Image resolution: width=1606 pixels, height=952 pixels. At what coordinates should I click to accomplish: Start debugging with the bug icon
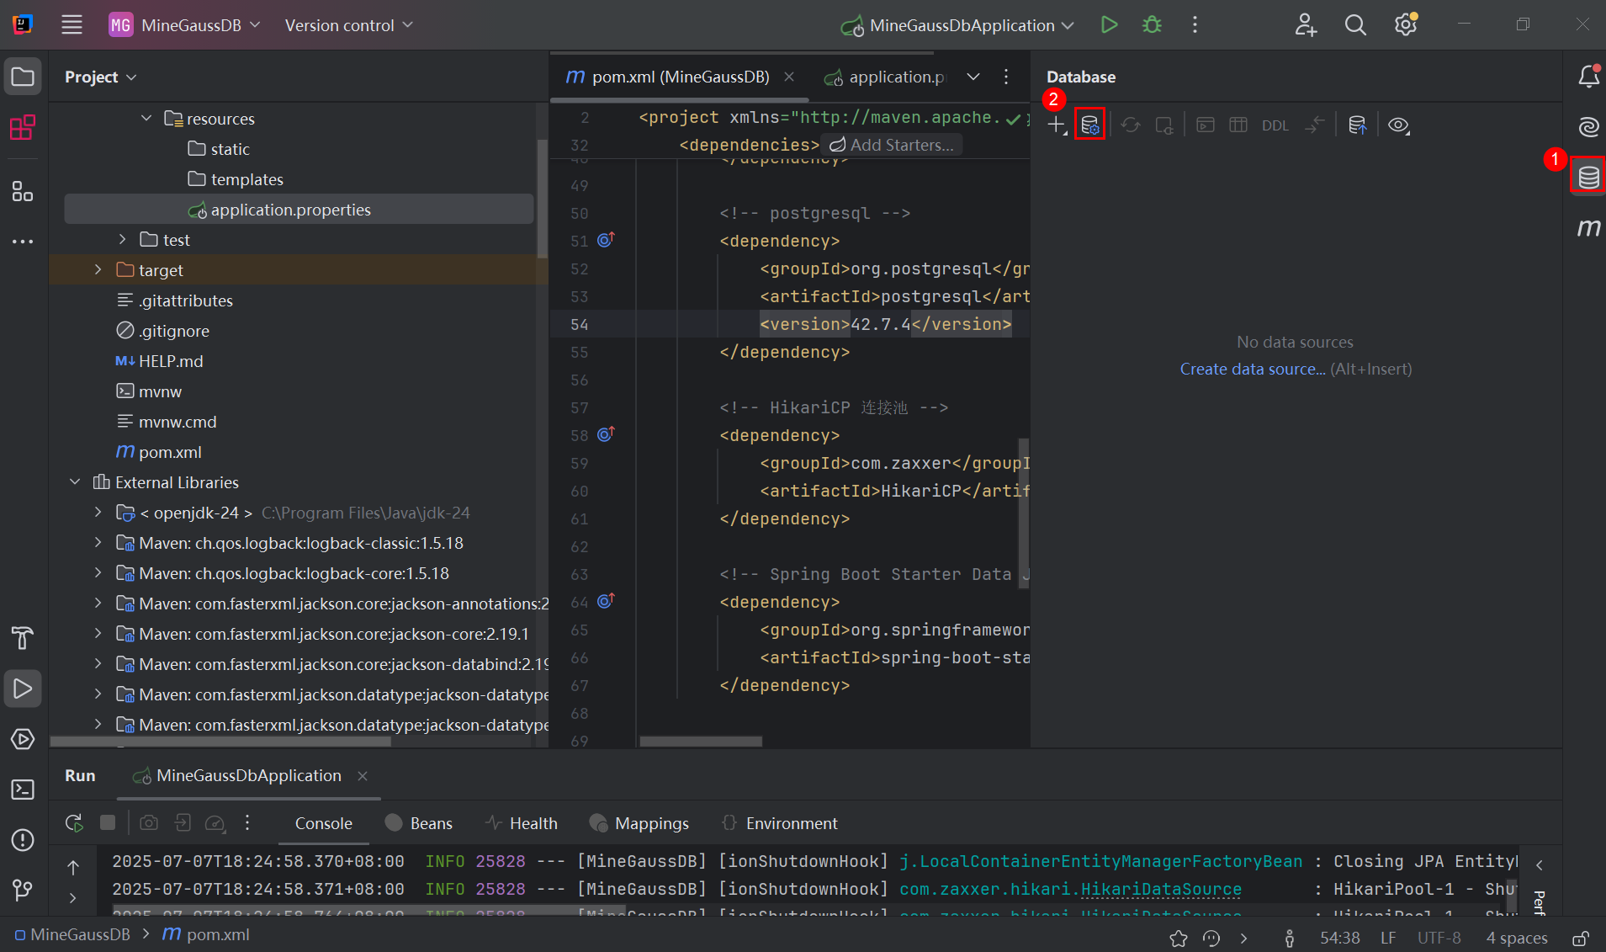(1152, 25)
